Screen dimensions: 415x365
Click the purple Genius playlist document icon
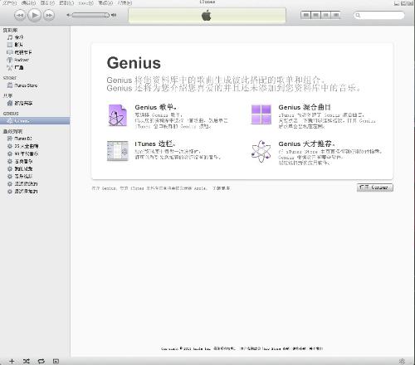pyautogui.click(x=118, y=115)
